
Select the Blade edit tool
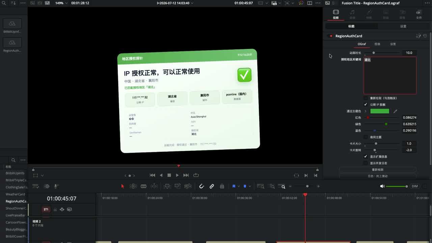[143, 186]
